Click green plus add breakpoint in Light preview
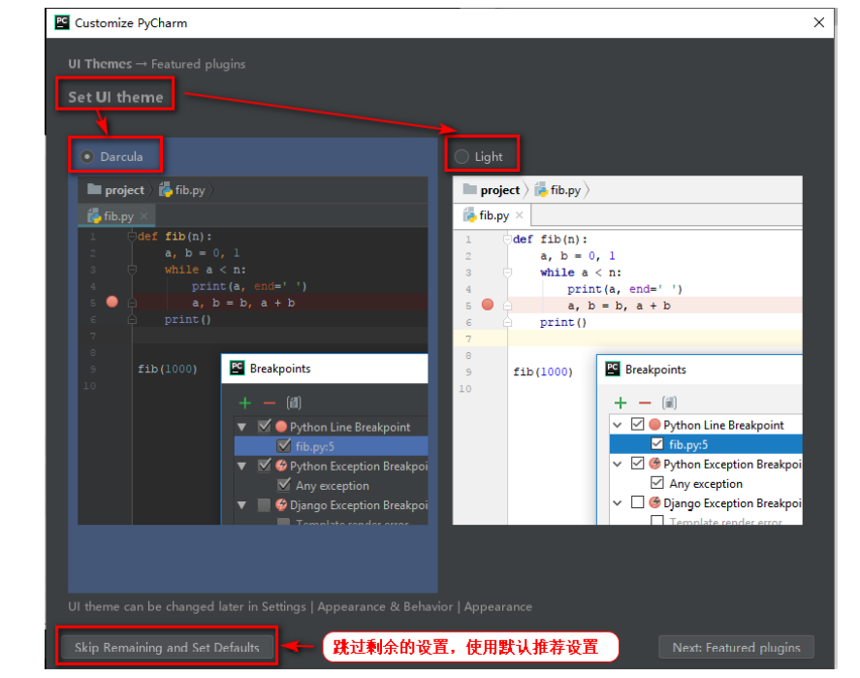 point(621,404)
